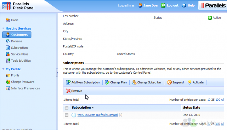This screenshot has height=130, width=227.
Task: Click the Add New Subscription button
Action: (x=83, y=82)
